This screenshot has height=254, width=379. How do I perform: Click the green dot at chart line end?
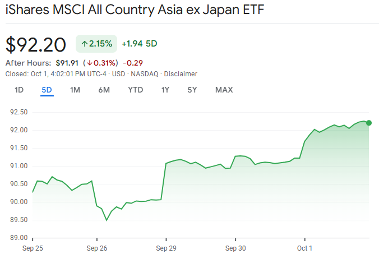(368, 123)
